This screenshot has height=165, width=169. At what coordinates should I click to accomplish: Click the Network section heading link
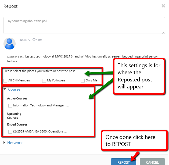pyautogui.click(x=15, y=143)
